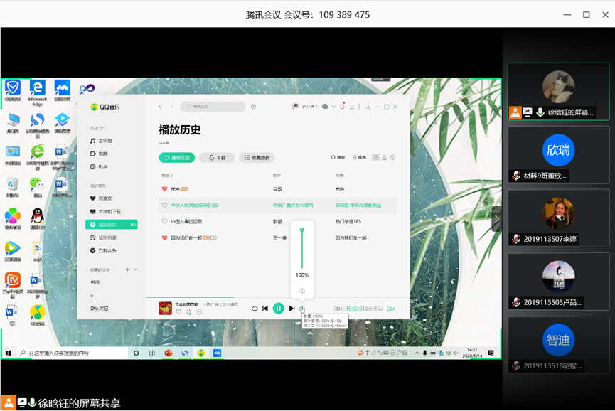Open the skin changer shirt icon
This screenshot has width=615, height=411.
click(342, 106)
